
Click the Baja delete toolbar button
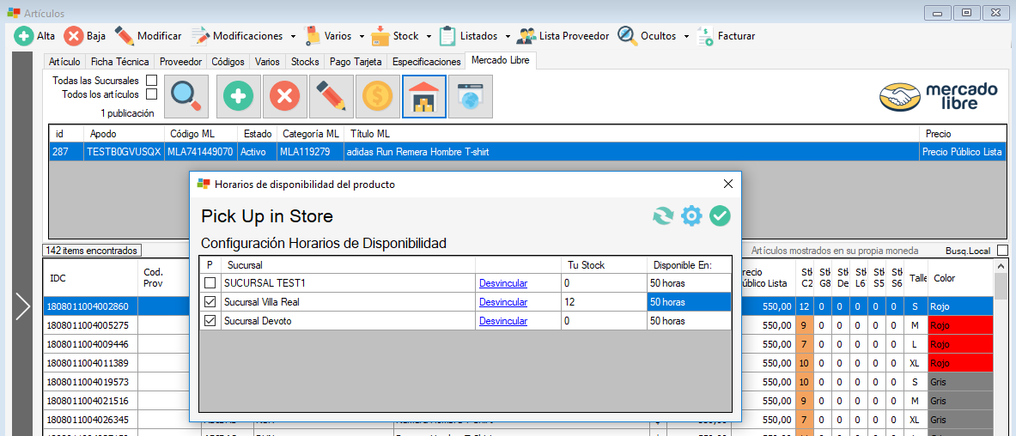tap(85, 36)
